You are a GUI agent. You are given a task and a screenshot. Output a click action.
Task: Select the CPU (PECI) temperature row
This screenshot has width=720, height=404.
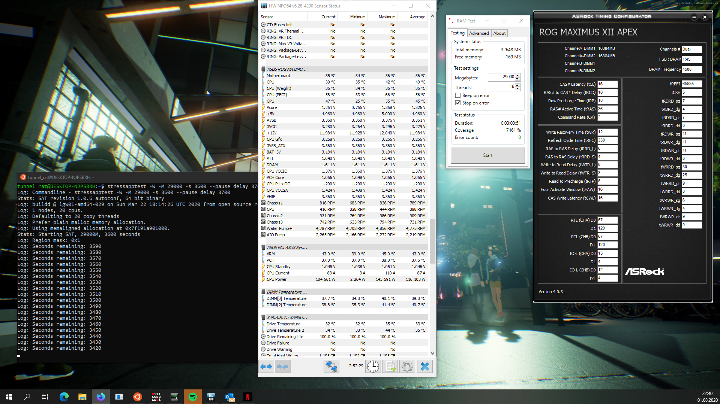coord(344,95)
